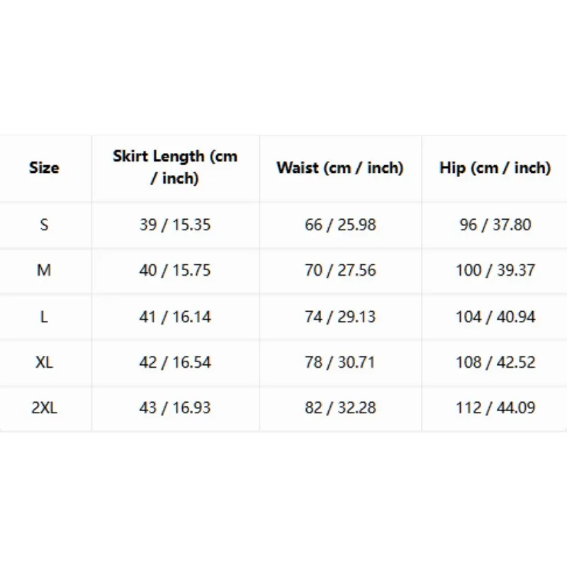Image resolution: width=567 pixels, height=567 pixels.
Task: Select the S size row label
Action: (x=44, y=225)
